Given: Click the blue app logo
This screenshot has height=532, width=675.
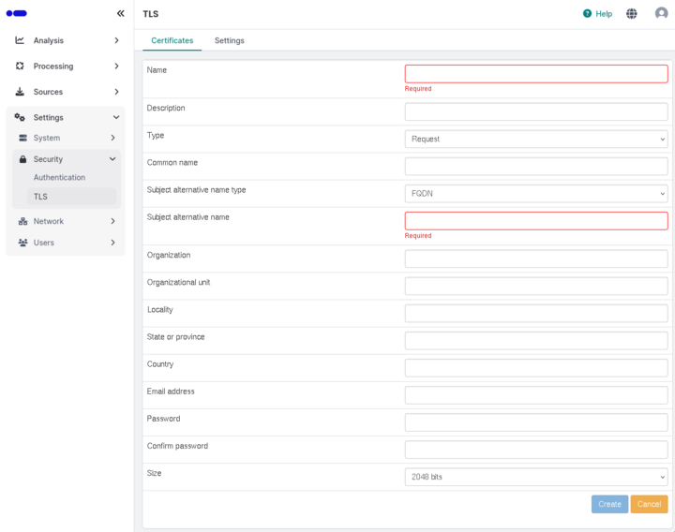Looking at the screenshot, I should pos(16,13).
